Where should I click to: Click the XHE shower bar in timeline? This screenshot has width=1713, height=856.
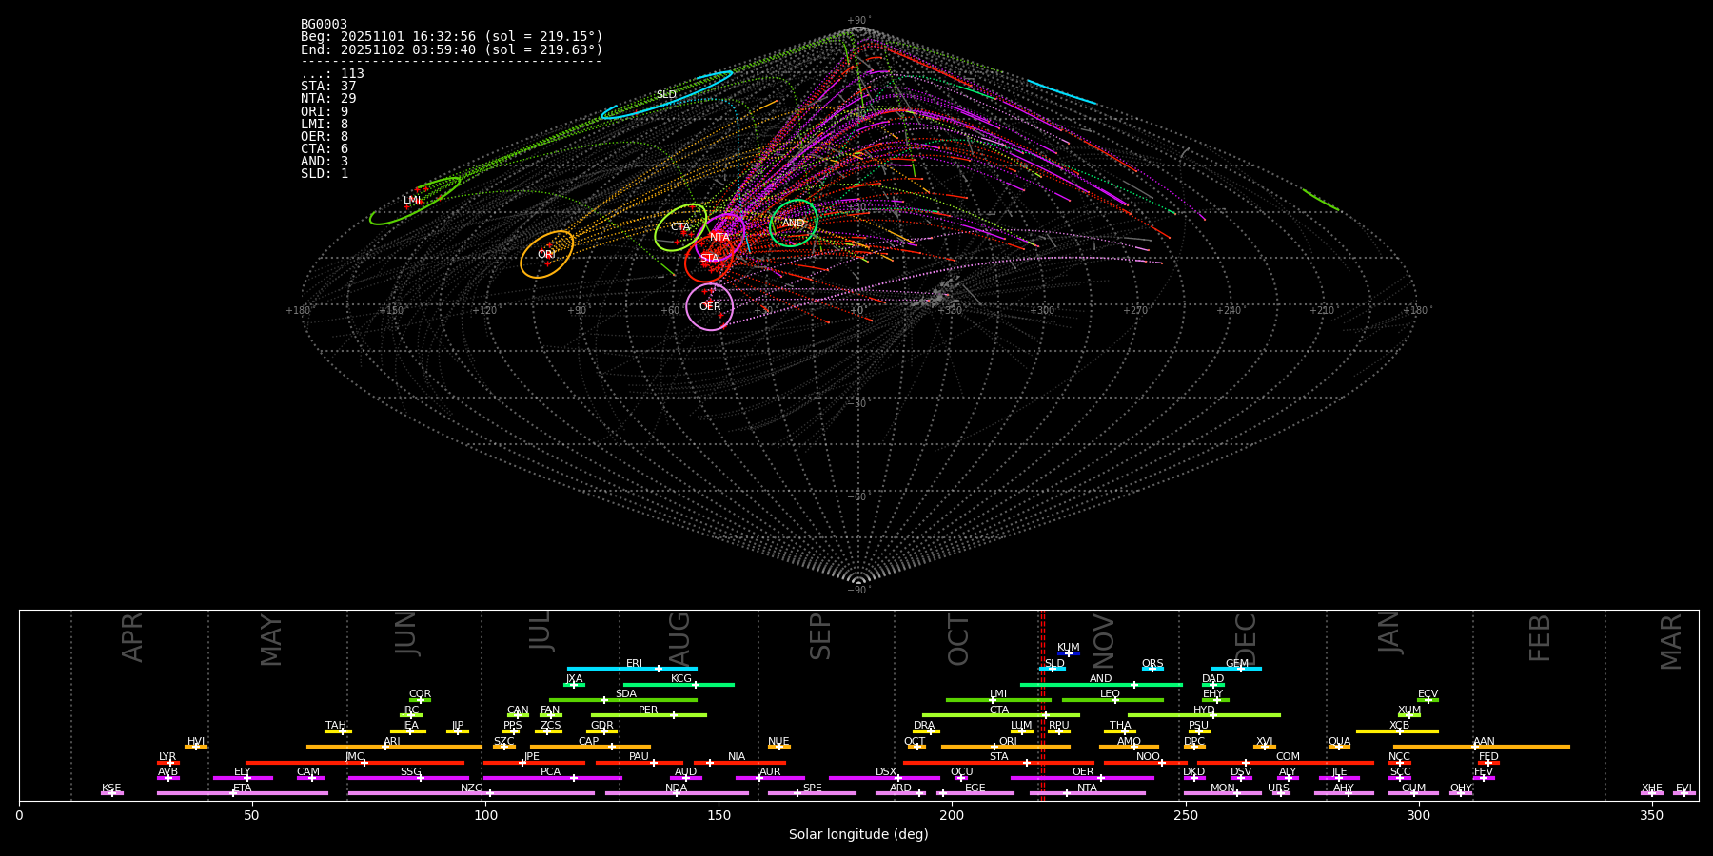coord(1652,793)
